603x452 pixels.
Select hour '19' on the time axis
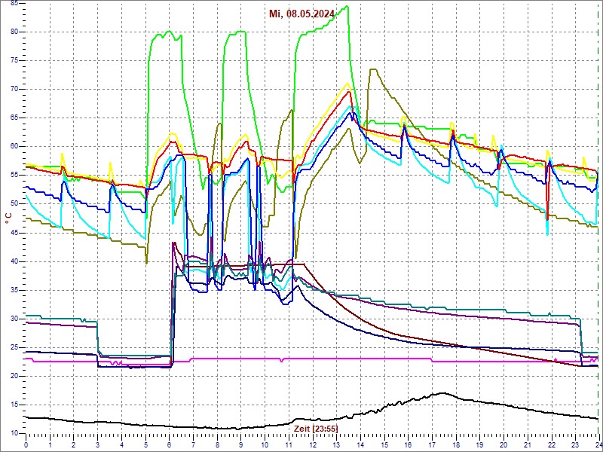[x=479, y=444]
